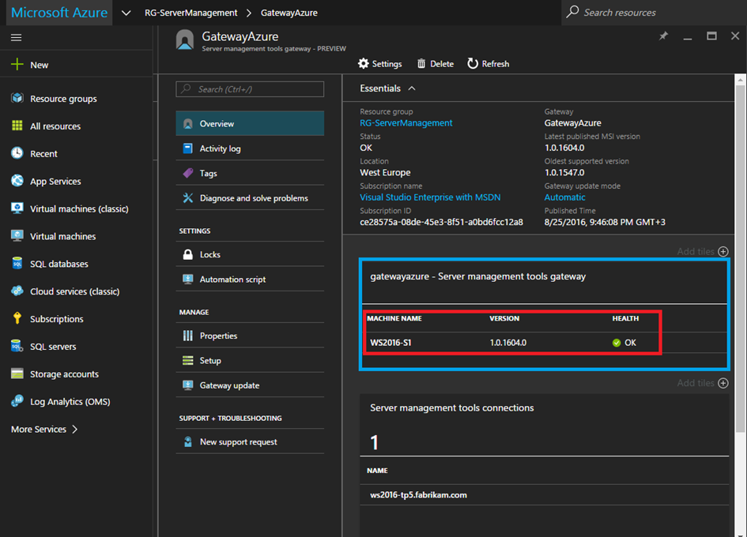Click the West Europe location value
This screenshot has width=747, height=537.
385,172
